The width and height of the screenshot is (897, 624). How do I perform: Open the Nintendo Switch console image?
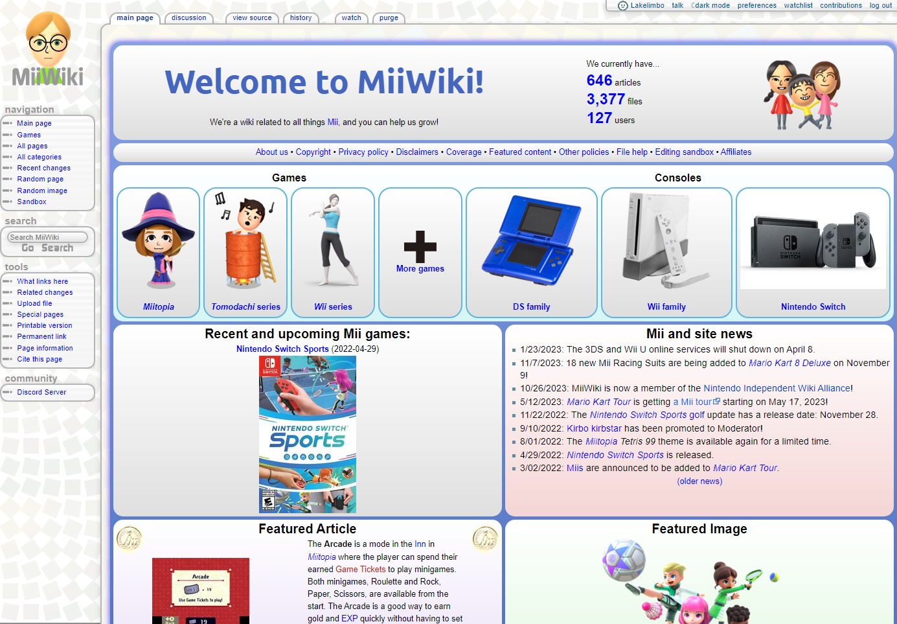click(x=813, y=240)
